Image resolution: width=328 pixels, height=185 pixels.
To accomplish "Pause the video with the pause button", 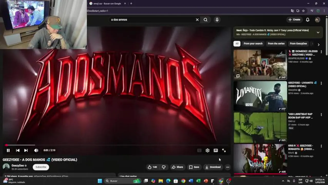I will point(8,151).
